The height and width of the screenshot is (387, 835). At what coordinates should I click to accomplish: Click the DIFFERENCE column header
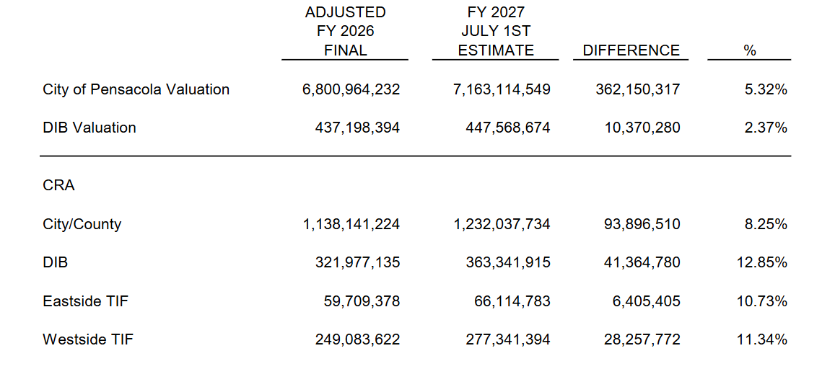pos(631,50)
